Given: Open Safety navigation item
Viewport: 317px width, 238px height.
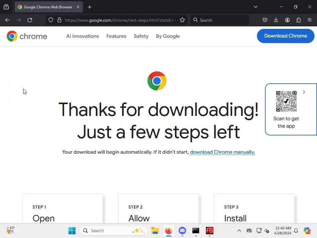Looking at the screenshot, I should pyautogui.click(x=141, y=36).
